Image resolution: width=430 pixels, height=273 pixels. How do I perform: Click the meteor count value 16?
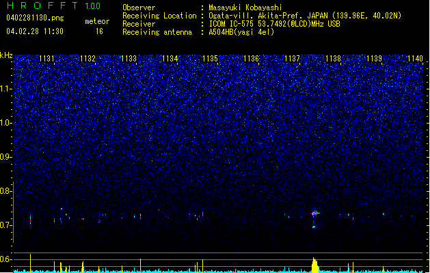(x=99, y=31)
